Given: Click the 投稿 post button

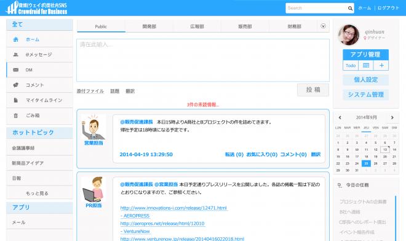Looking at the screenshot, I should click(x=313, y=90).
